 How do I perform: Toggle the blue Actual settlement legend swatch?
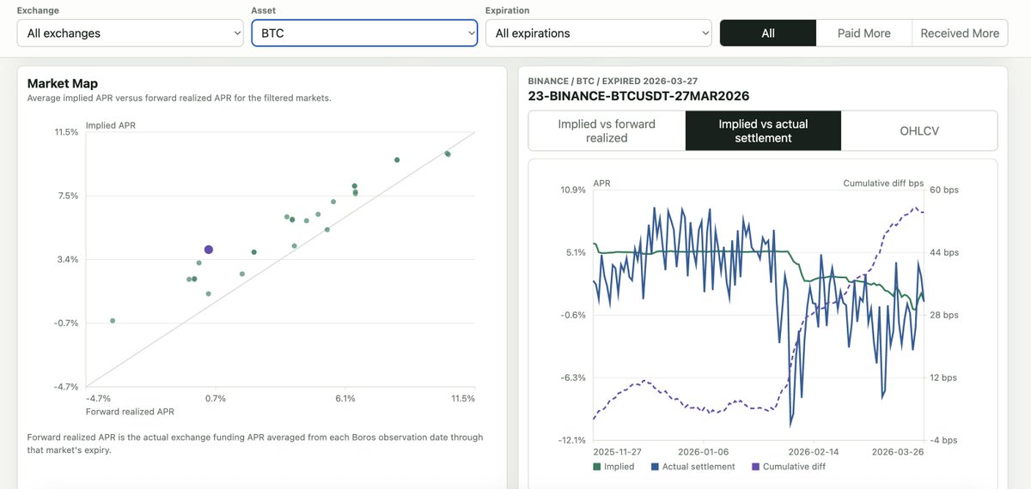[x=656, y=467]
